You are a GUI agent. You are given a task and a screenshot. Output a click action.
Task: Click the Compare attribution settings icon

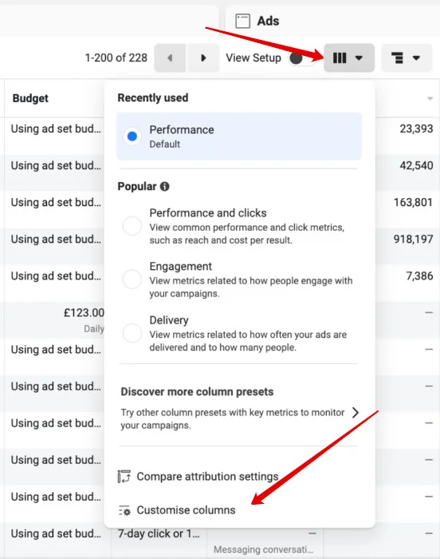(124, 476)
